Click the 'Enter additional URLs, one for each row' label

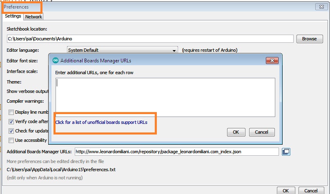point(94,73)
